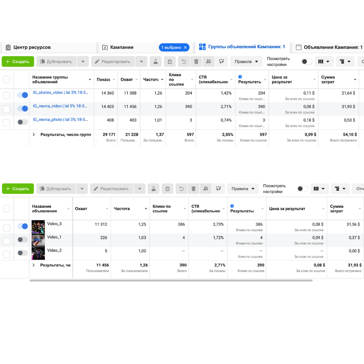Viewport: 364px width, 364px height.
Task: Click the undo icon in the ads toolbar
Action: click(x=181, y=189)
